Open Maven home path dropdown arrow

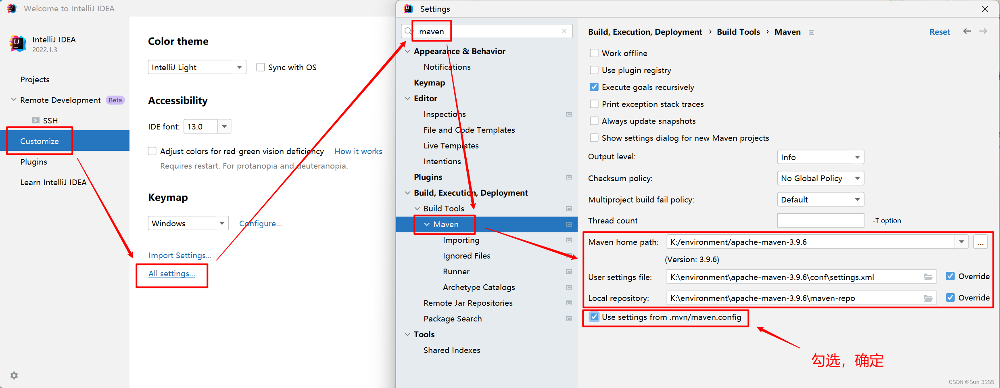coord(961,242)
